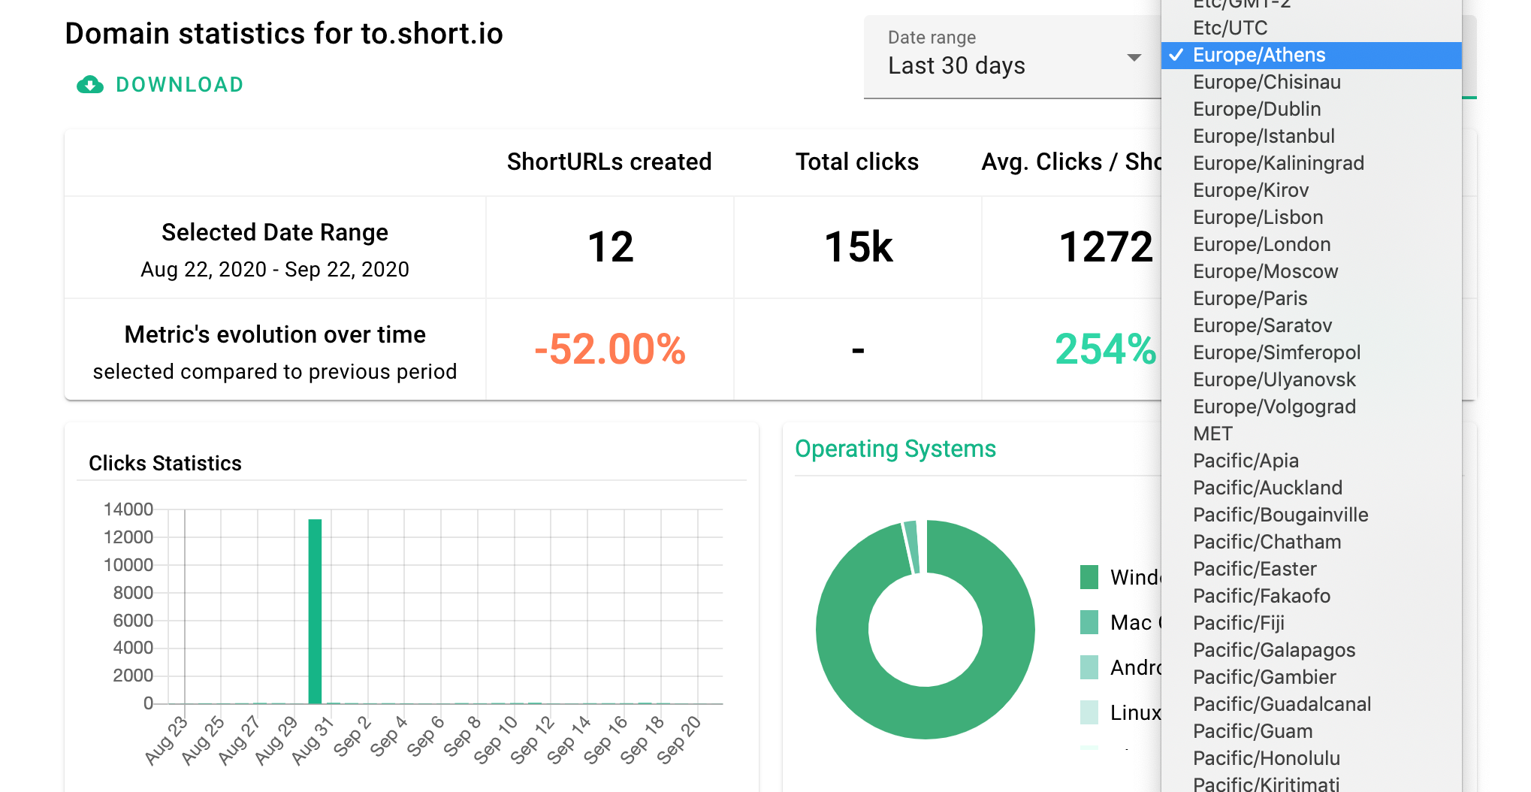Select Europe/Moscow timezone option
The width and height of the screenshot is (1531, 792).
1265,271
